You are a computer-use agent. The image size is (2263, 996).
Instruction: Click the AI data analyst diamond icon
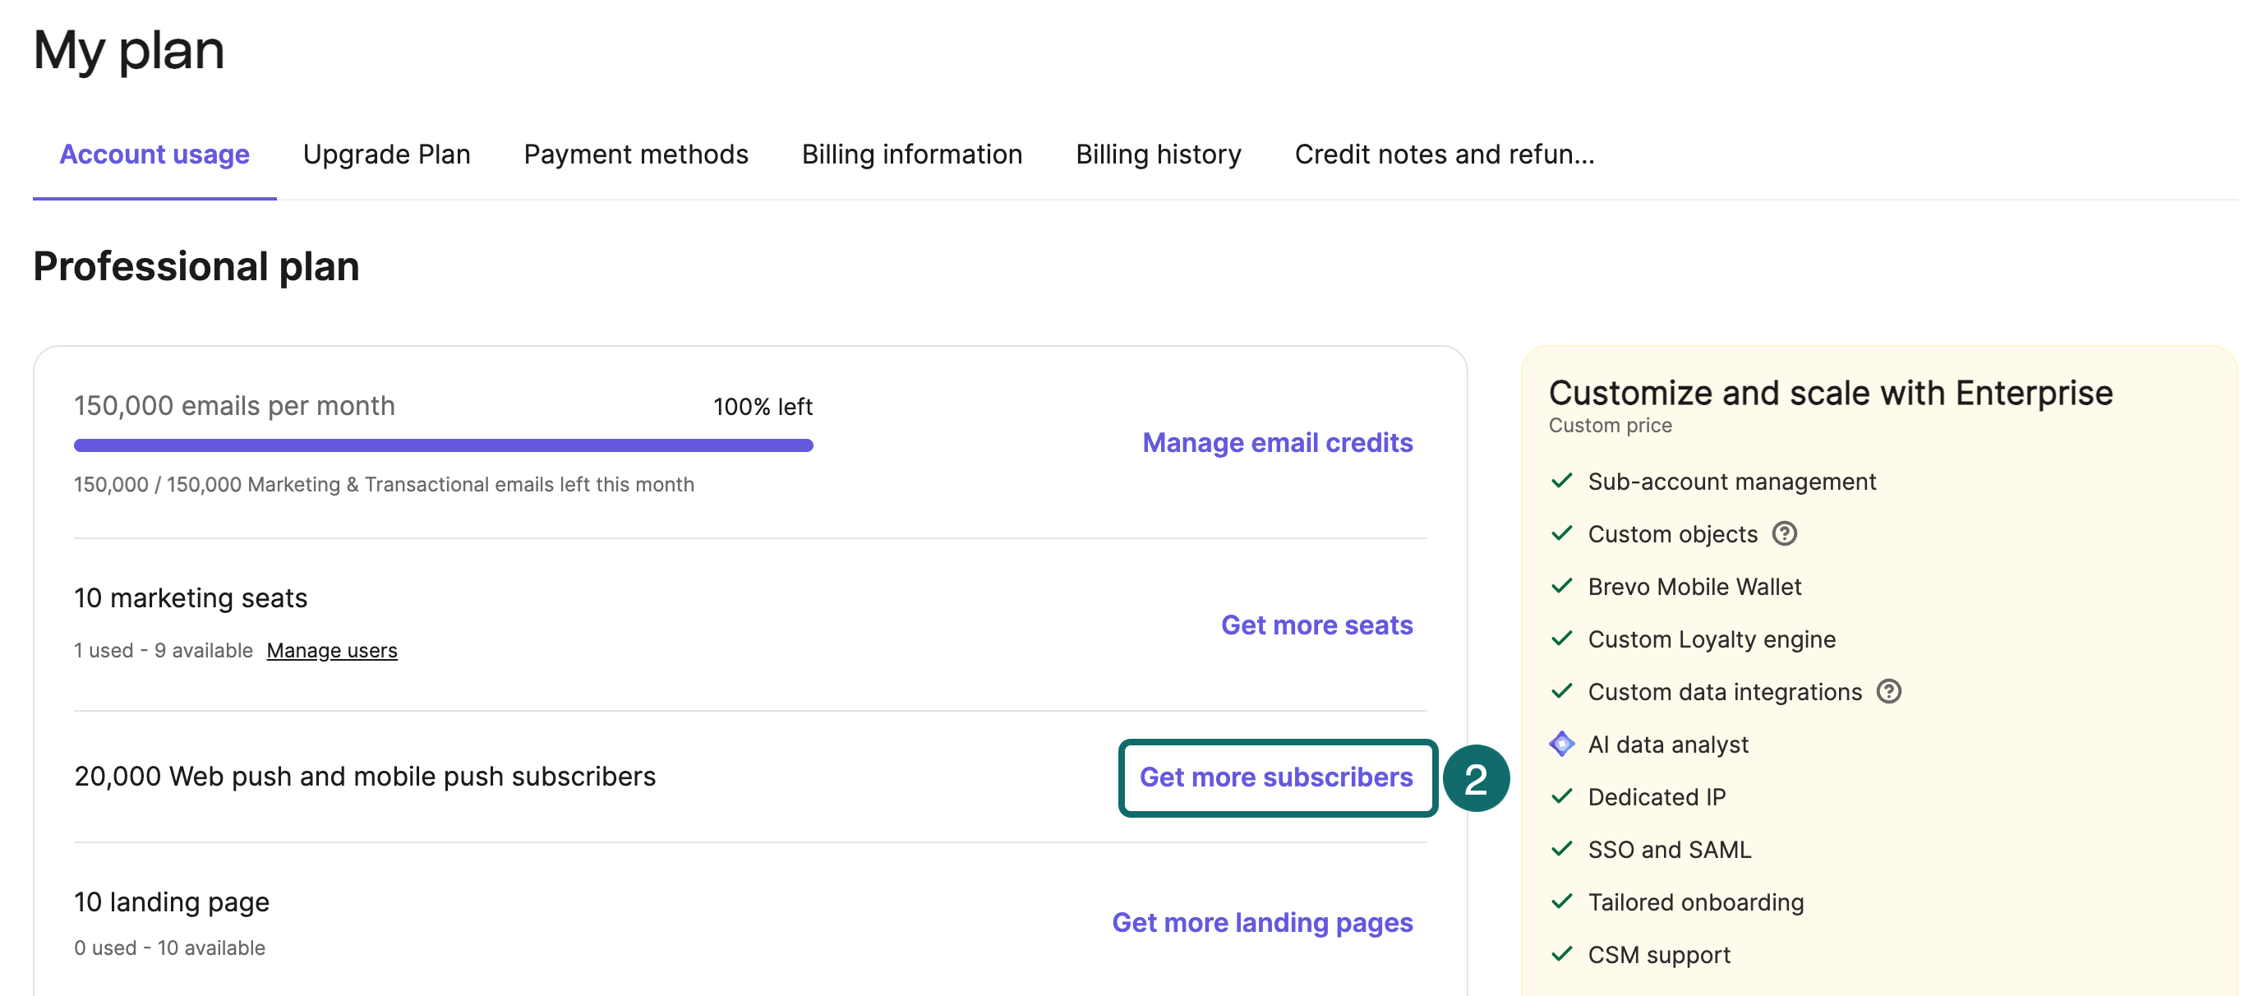pos(1561,744)
